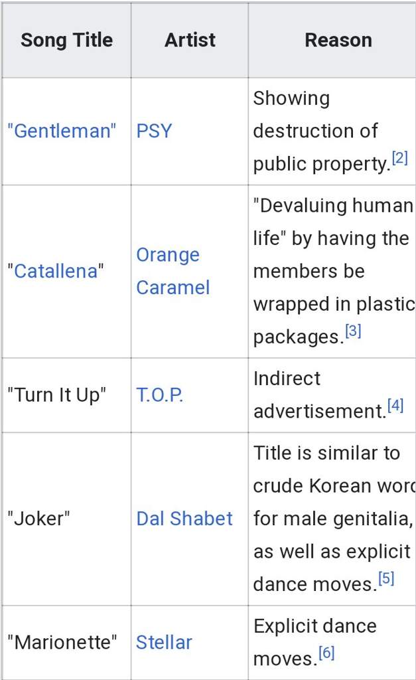Click the "Joker" title cell

pos(67,519)
